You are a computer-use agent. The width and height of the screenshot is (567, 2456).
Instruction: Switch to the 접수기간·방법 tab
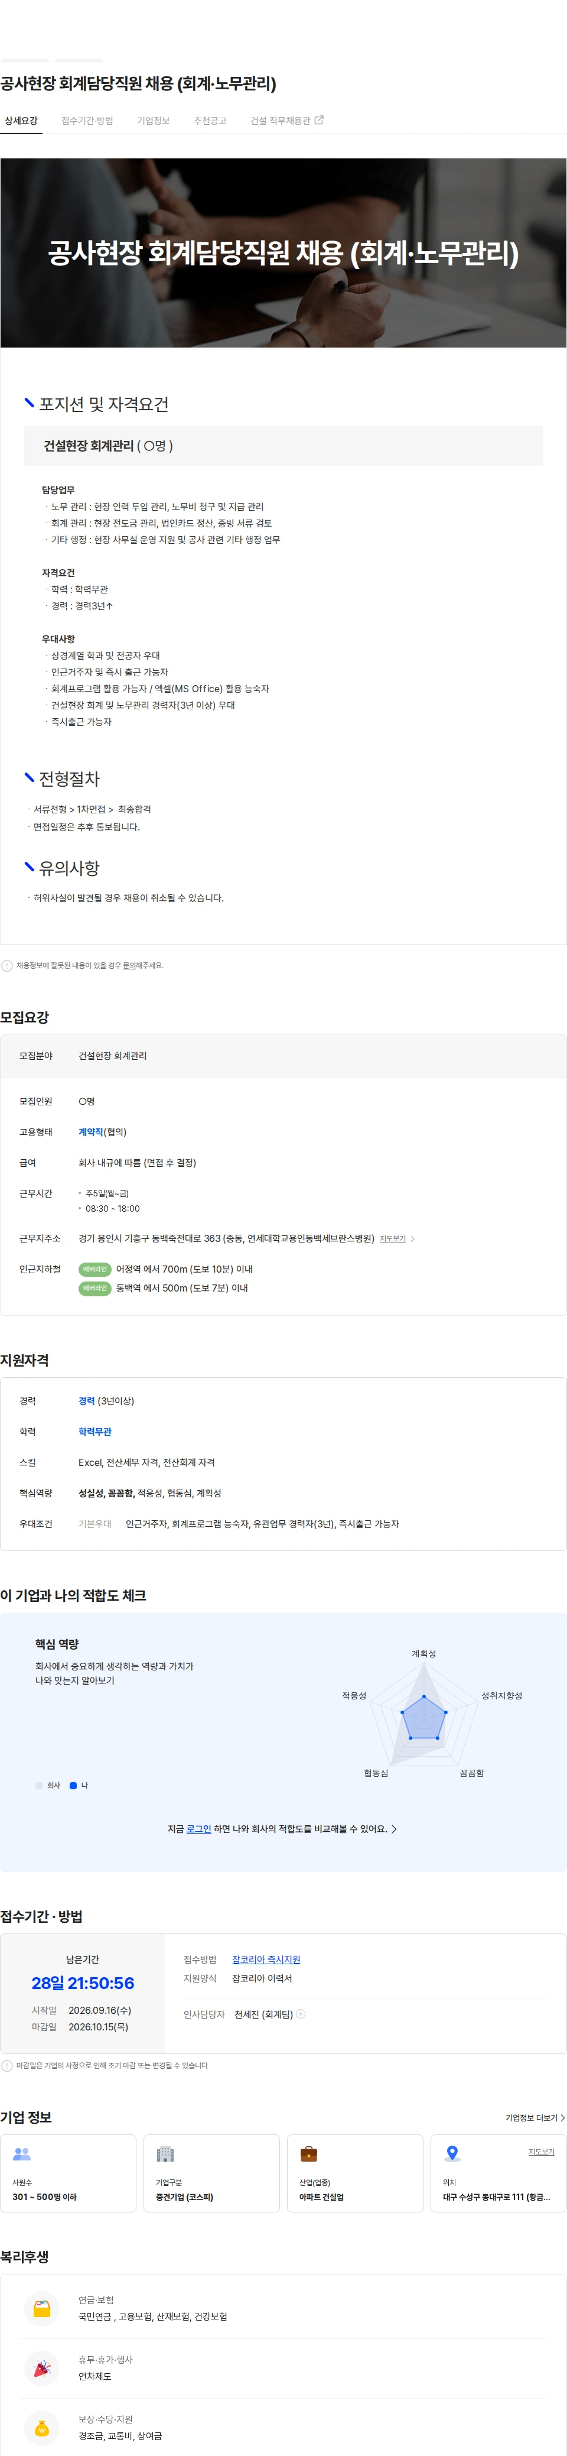pyautogui.click(x=87, y=121)
